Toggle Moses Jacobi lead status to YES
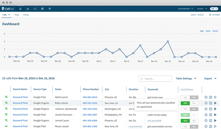 (185, 127)
